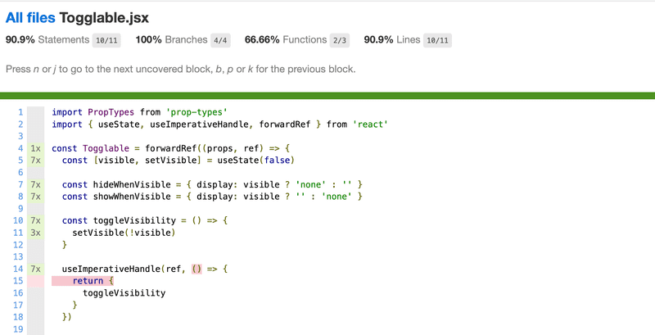Click the green coverage status bar
This screenshot has height=335, width=655.
click(327, 96)
